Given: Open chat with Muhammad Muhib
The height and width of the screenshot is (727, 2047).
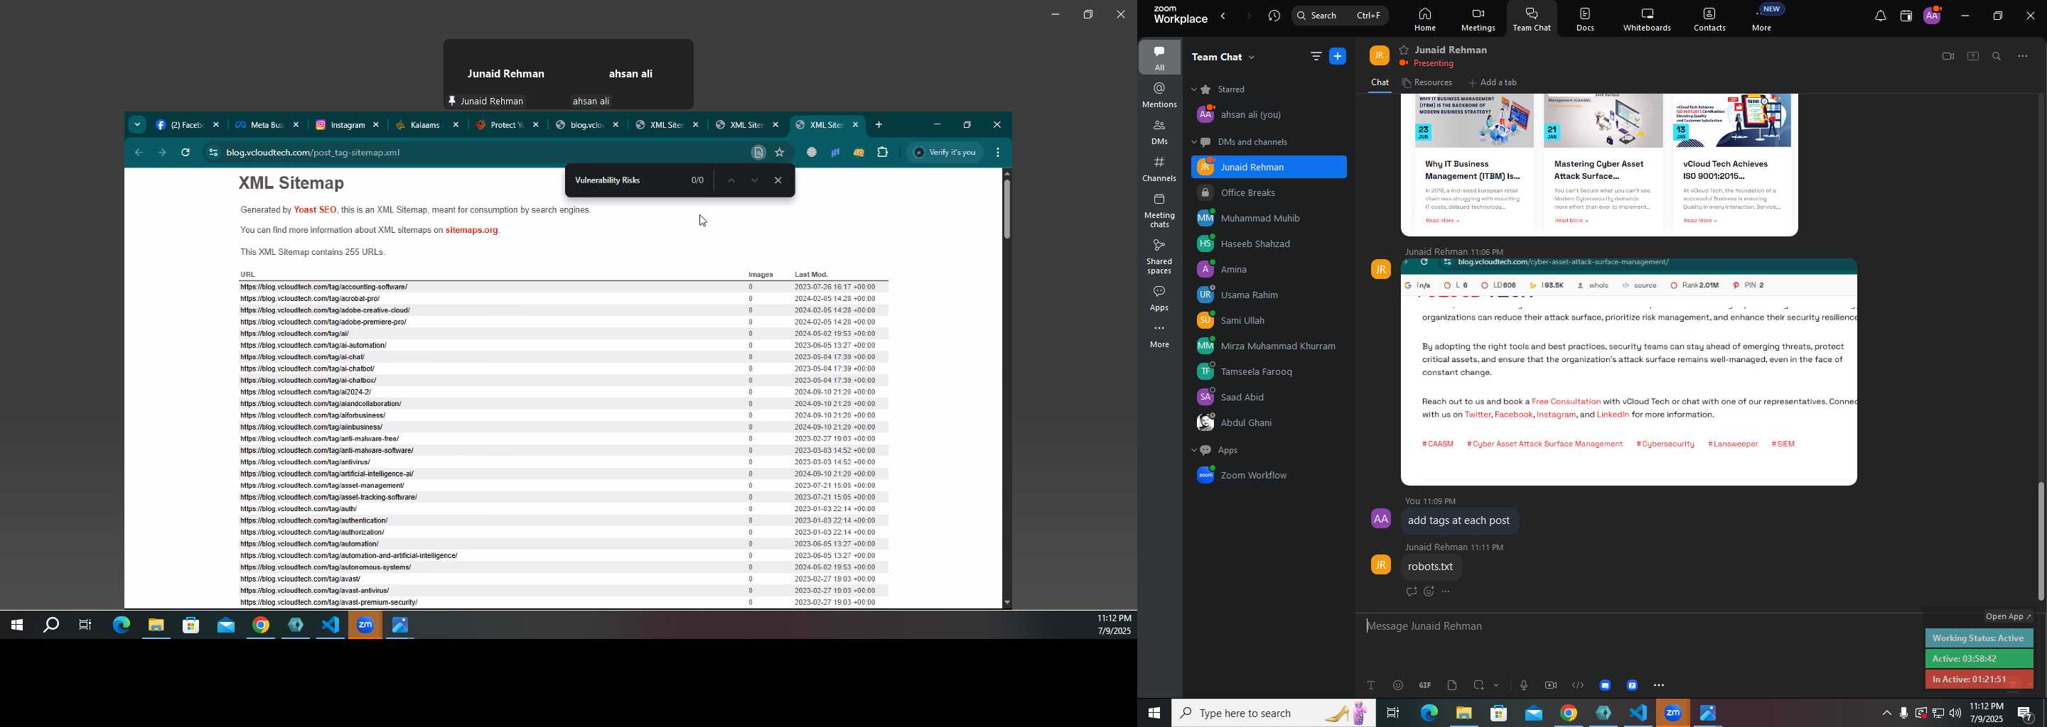Looking at the screenshot, I should pyautogui.click(x=1268, y=218).
